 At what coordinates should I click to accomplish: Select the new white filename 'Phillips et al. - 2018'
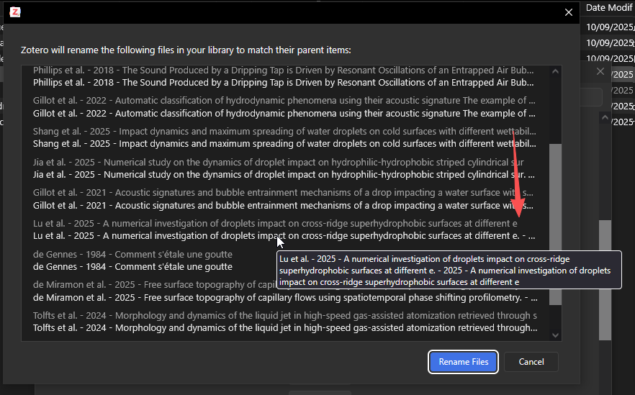(x=284, y=83)
